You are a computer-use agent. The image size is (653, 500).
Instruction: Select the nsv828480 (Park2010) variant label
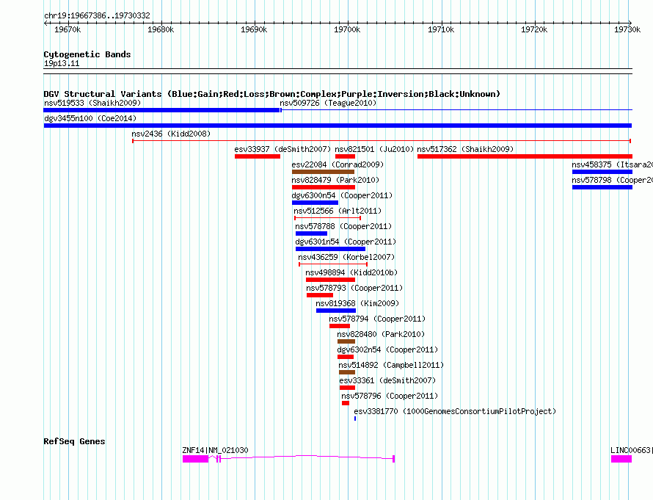[381, 334]
